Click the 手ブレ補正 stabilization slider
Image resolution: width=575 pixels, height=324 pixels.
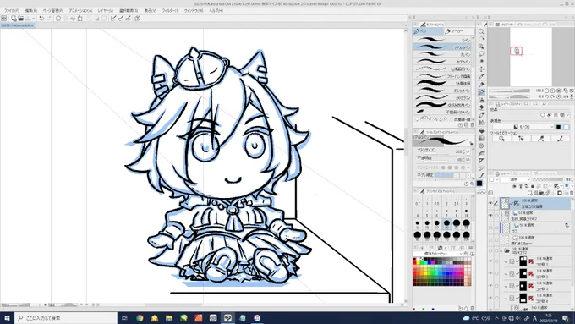click(x=451, y=175)
